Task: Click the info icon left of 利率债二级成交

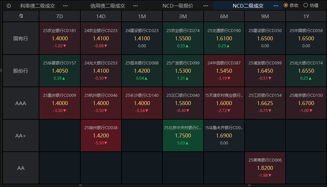Action: pyautogui.click(x=9, y=6)
